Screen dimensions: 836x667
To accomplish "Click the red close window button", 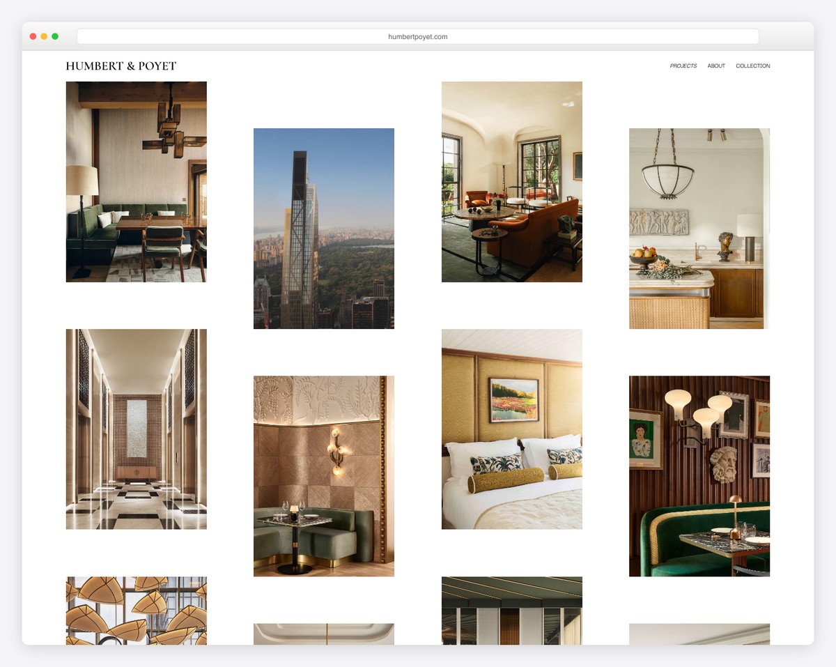I will pos(33,36).
